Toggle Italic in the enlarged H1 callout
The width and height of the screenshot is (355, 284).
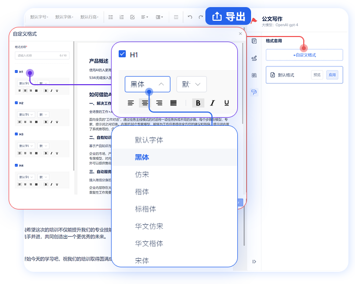pos(212,103)
